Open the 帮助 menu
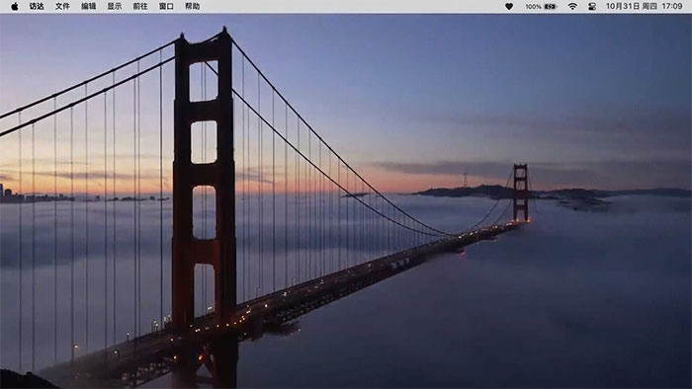The image size is (692, 389). tap(193, 6)
